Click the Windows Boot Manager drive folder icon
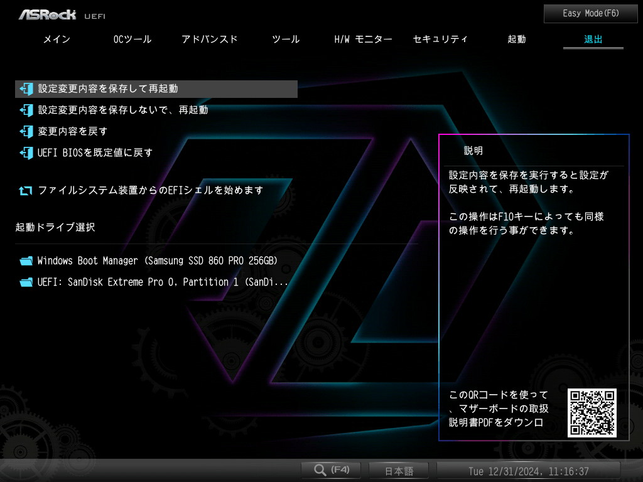Image resolution: width=643 pixels, height=482 pixels. (x=26, y=261)
